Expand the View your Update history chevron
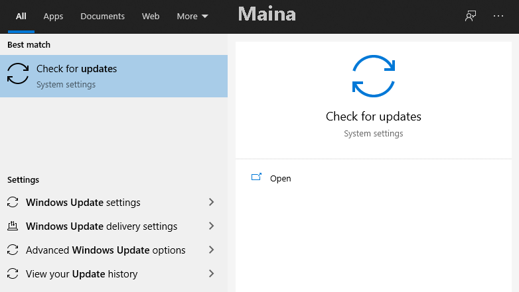The image size is (519, 292). [212, 273]
